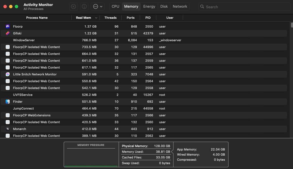Click the Floorp app icon
Viewport: 293px width, 169px height.
coord(8,26)
